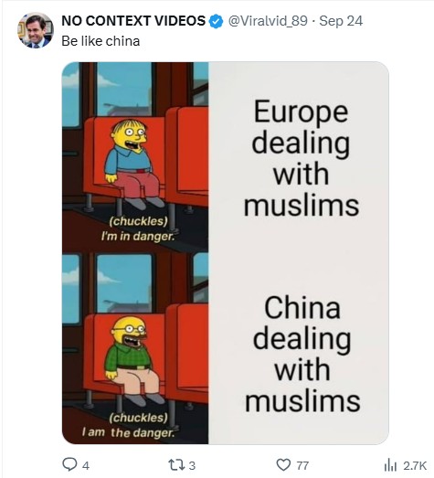The image size is (434, 478).
Task: Open the view analytics bar chart icon
Action: pyautogui.click(x=390, y=465)
